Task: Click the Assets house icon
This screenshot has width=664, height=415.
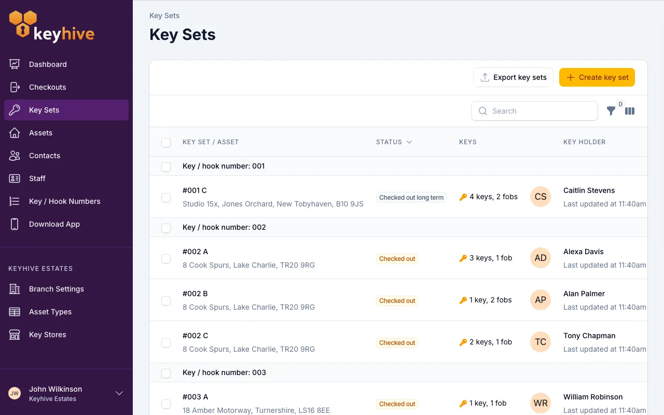Action: tap(15, 133)
